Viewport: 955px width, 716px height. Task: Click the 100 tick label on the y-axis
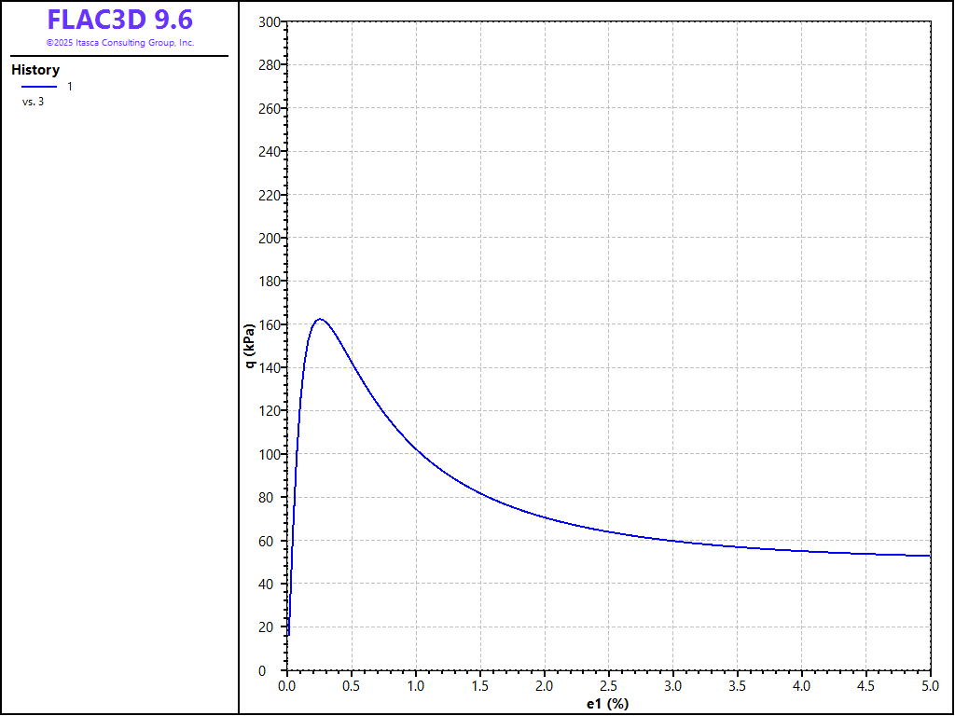tap(269, 454)
